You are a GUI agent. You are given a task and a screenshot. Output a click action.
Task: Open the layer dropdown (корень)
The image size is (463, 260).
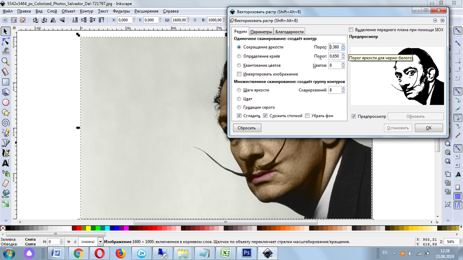pyautogui.click(x=101, y=242)
